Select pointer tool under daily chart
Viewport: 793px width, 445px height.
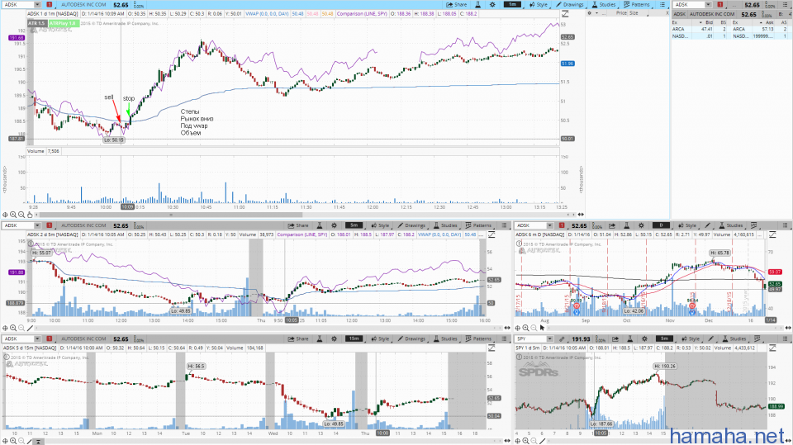(542, 328)
